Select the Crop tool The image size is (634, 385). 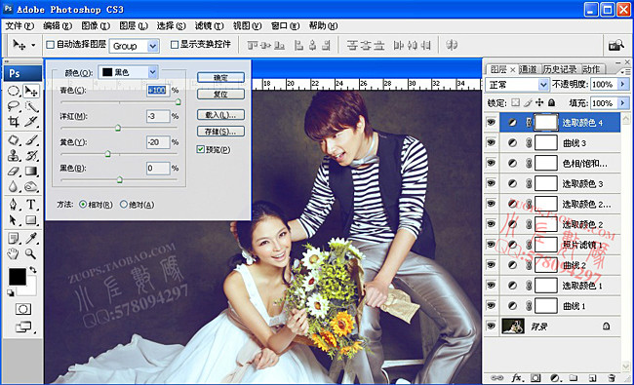point(14,122)
